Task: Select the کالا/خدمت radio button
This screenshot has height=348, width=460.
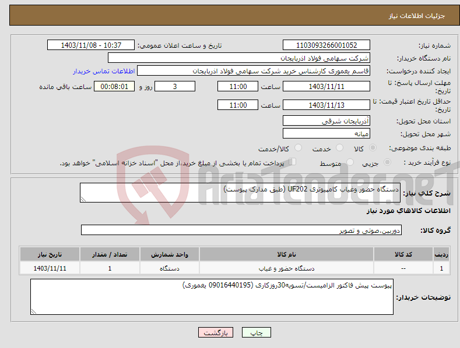Action: tap(298, 148)
